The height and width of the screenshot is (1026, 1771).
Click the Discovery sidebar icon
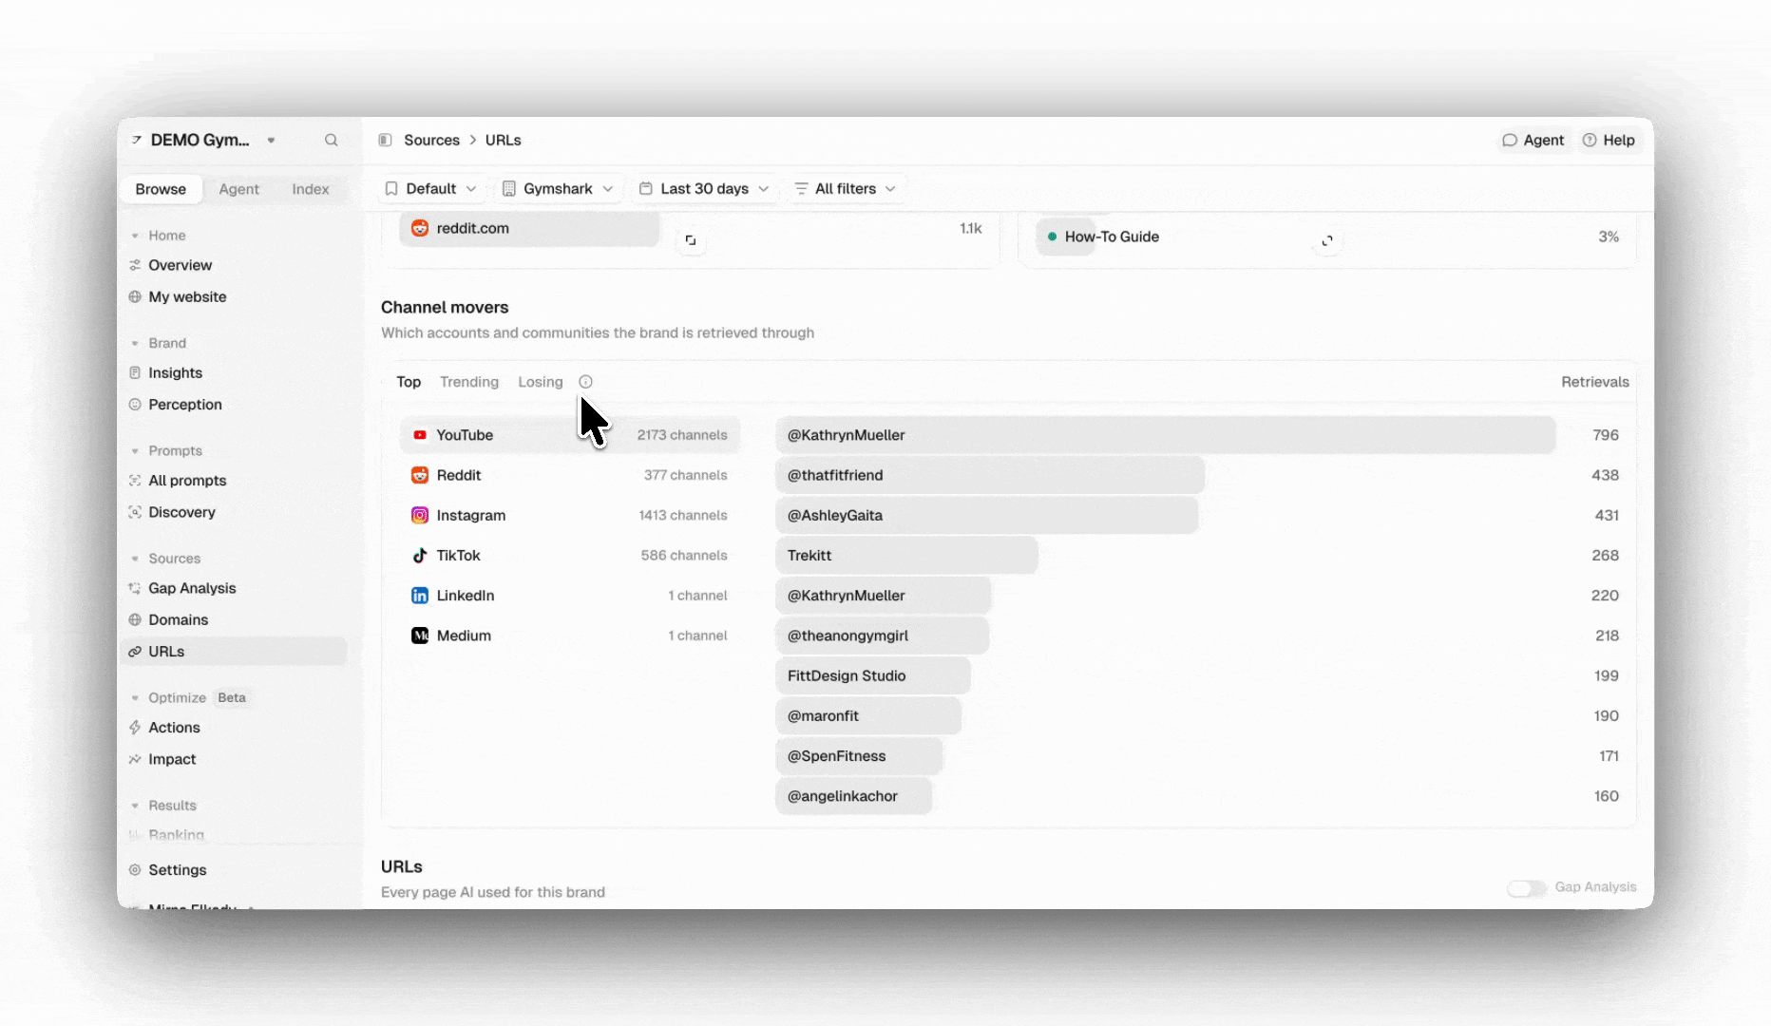pos(135,512)
